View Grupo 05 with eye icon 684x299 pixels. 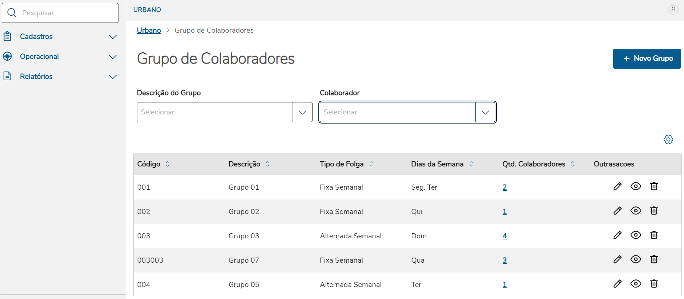tap(636, 284)
